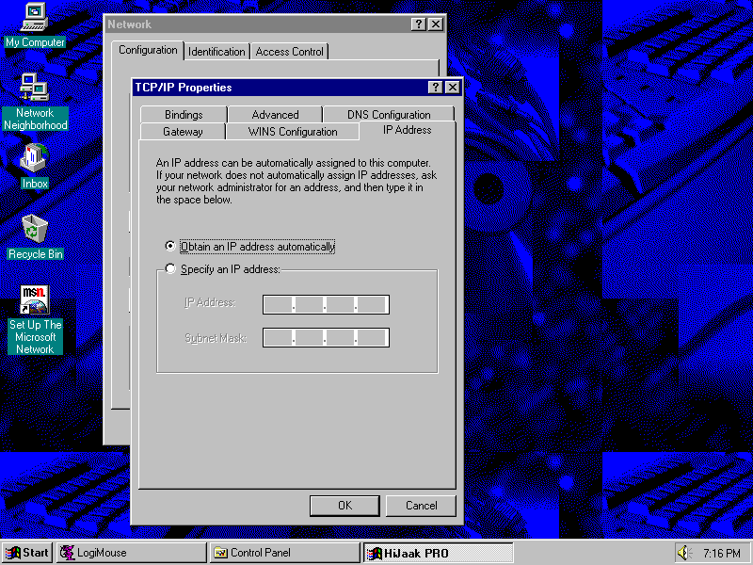Open the Inbox desktop icon
The height and width of the screenshot is (565, 753).
35,158
